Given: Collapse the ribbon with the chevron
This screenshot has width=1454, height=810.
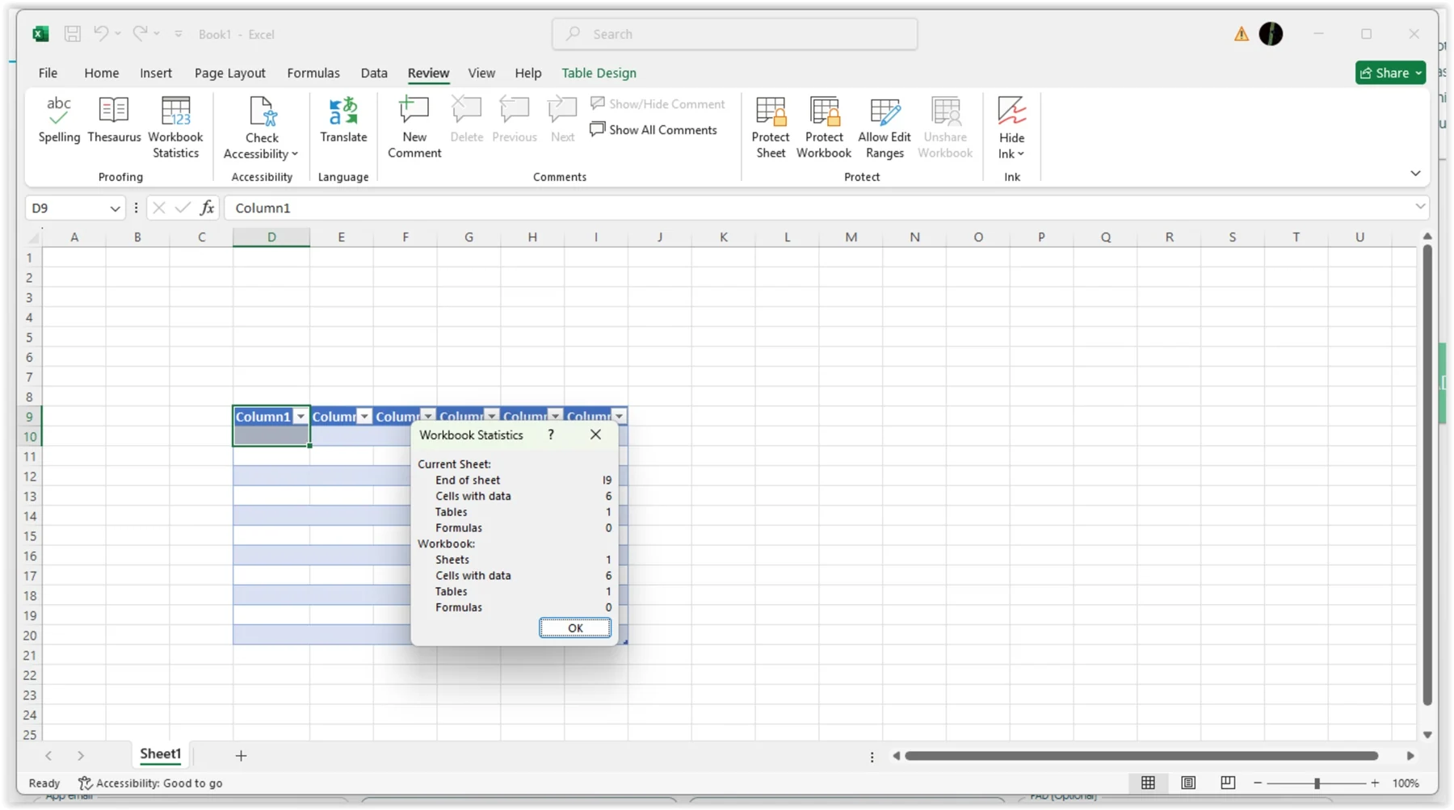Looking at the screenshot, I should click(x=1415, y=174).
